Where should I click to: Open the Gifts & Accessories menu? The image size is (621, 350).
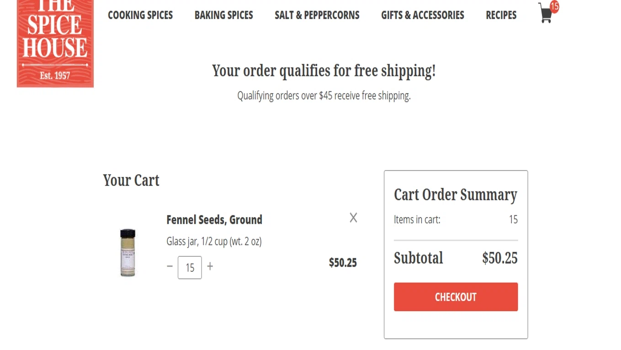[423, 15]
